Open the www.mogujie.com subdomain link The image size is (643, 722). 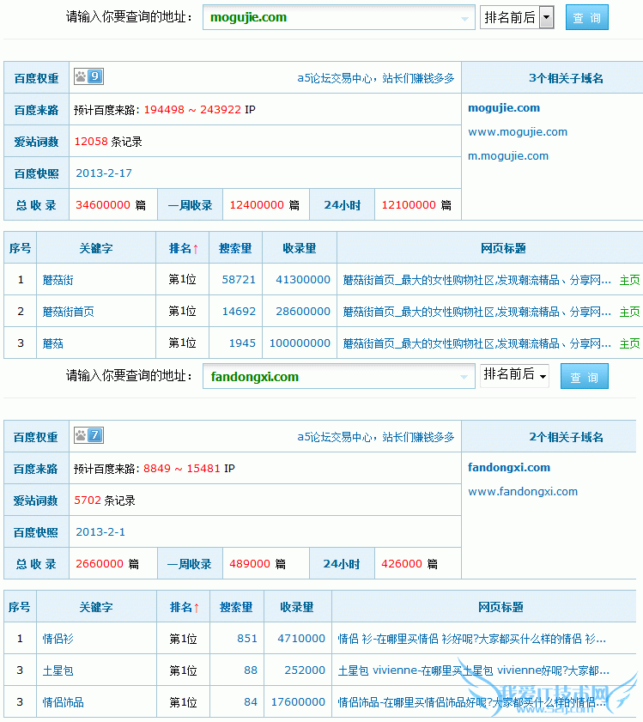click(518, 132)
